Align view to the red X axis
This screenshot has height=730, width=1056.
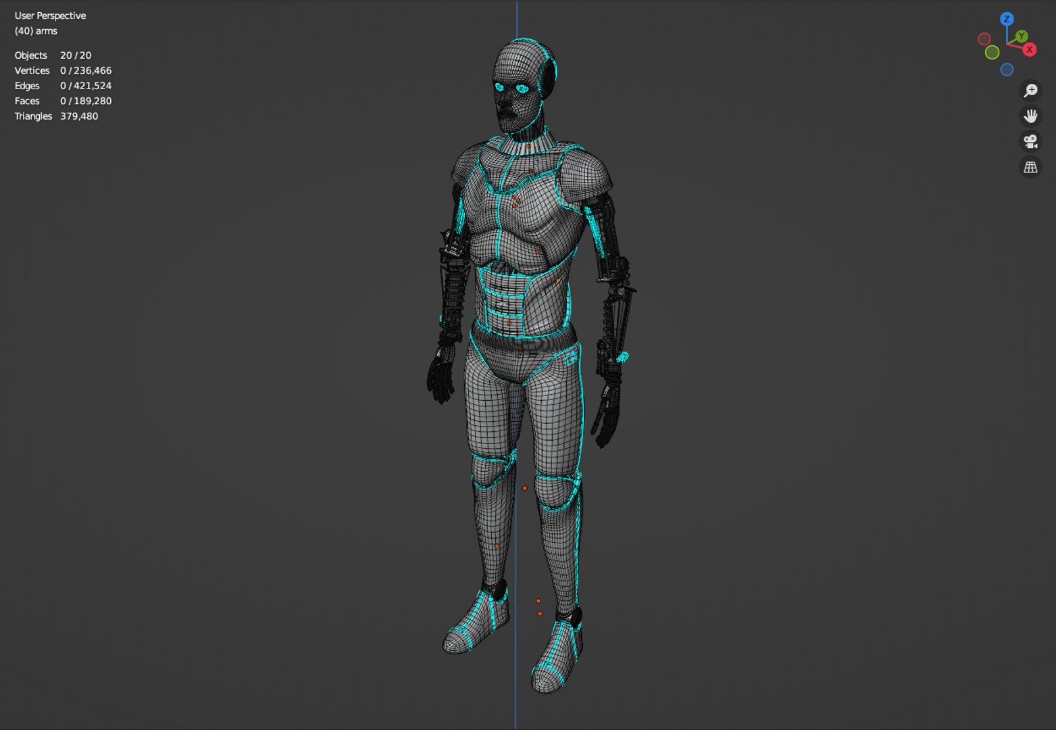pos(1030,49)
